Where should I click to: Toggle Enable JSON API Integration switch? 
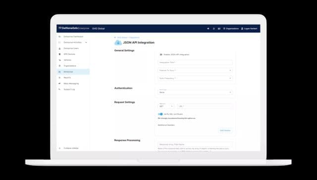click(x=161, y=55)
